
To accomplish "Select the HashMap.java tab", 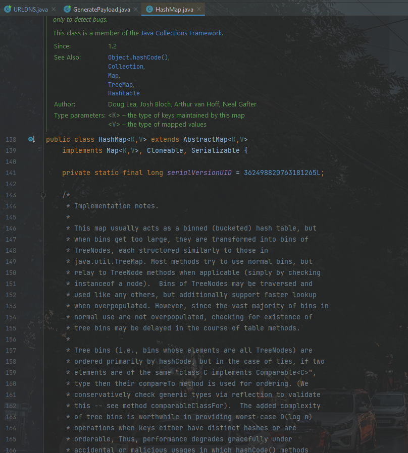I will click(174, 9).
